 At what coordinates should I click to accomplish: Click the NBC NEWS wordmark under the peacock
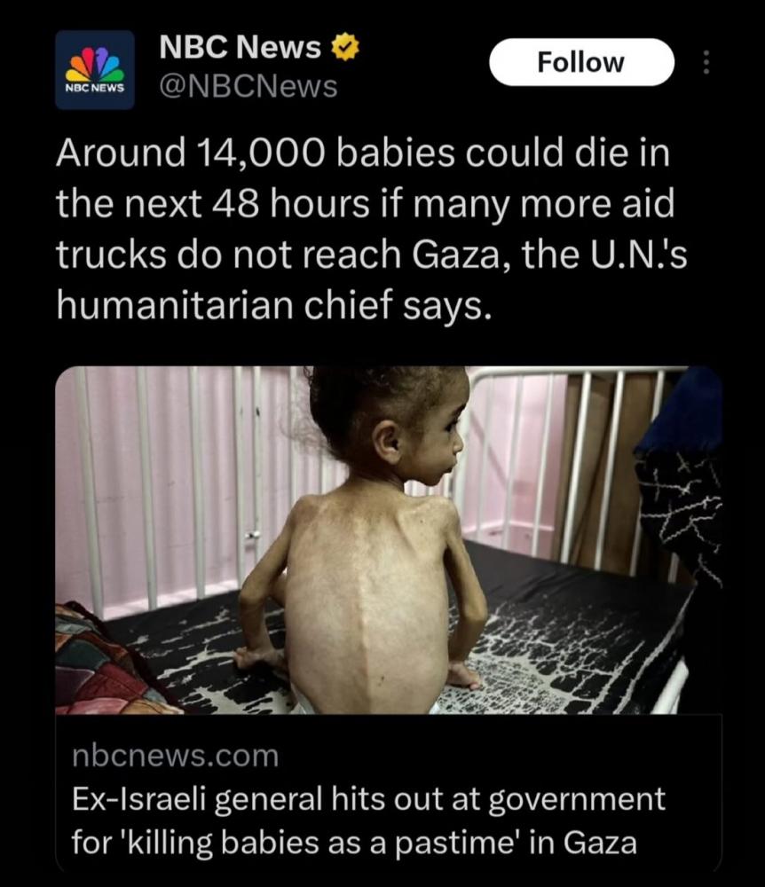[x=94, y=88]
